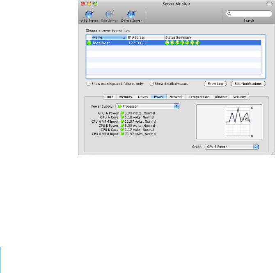Sort the list by the Name column
Image resolution: width=275 pixels, height=273 pixels.
(109, 37)
